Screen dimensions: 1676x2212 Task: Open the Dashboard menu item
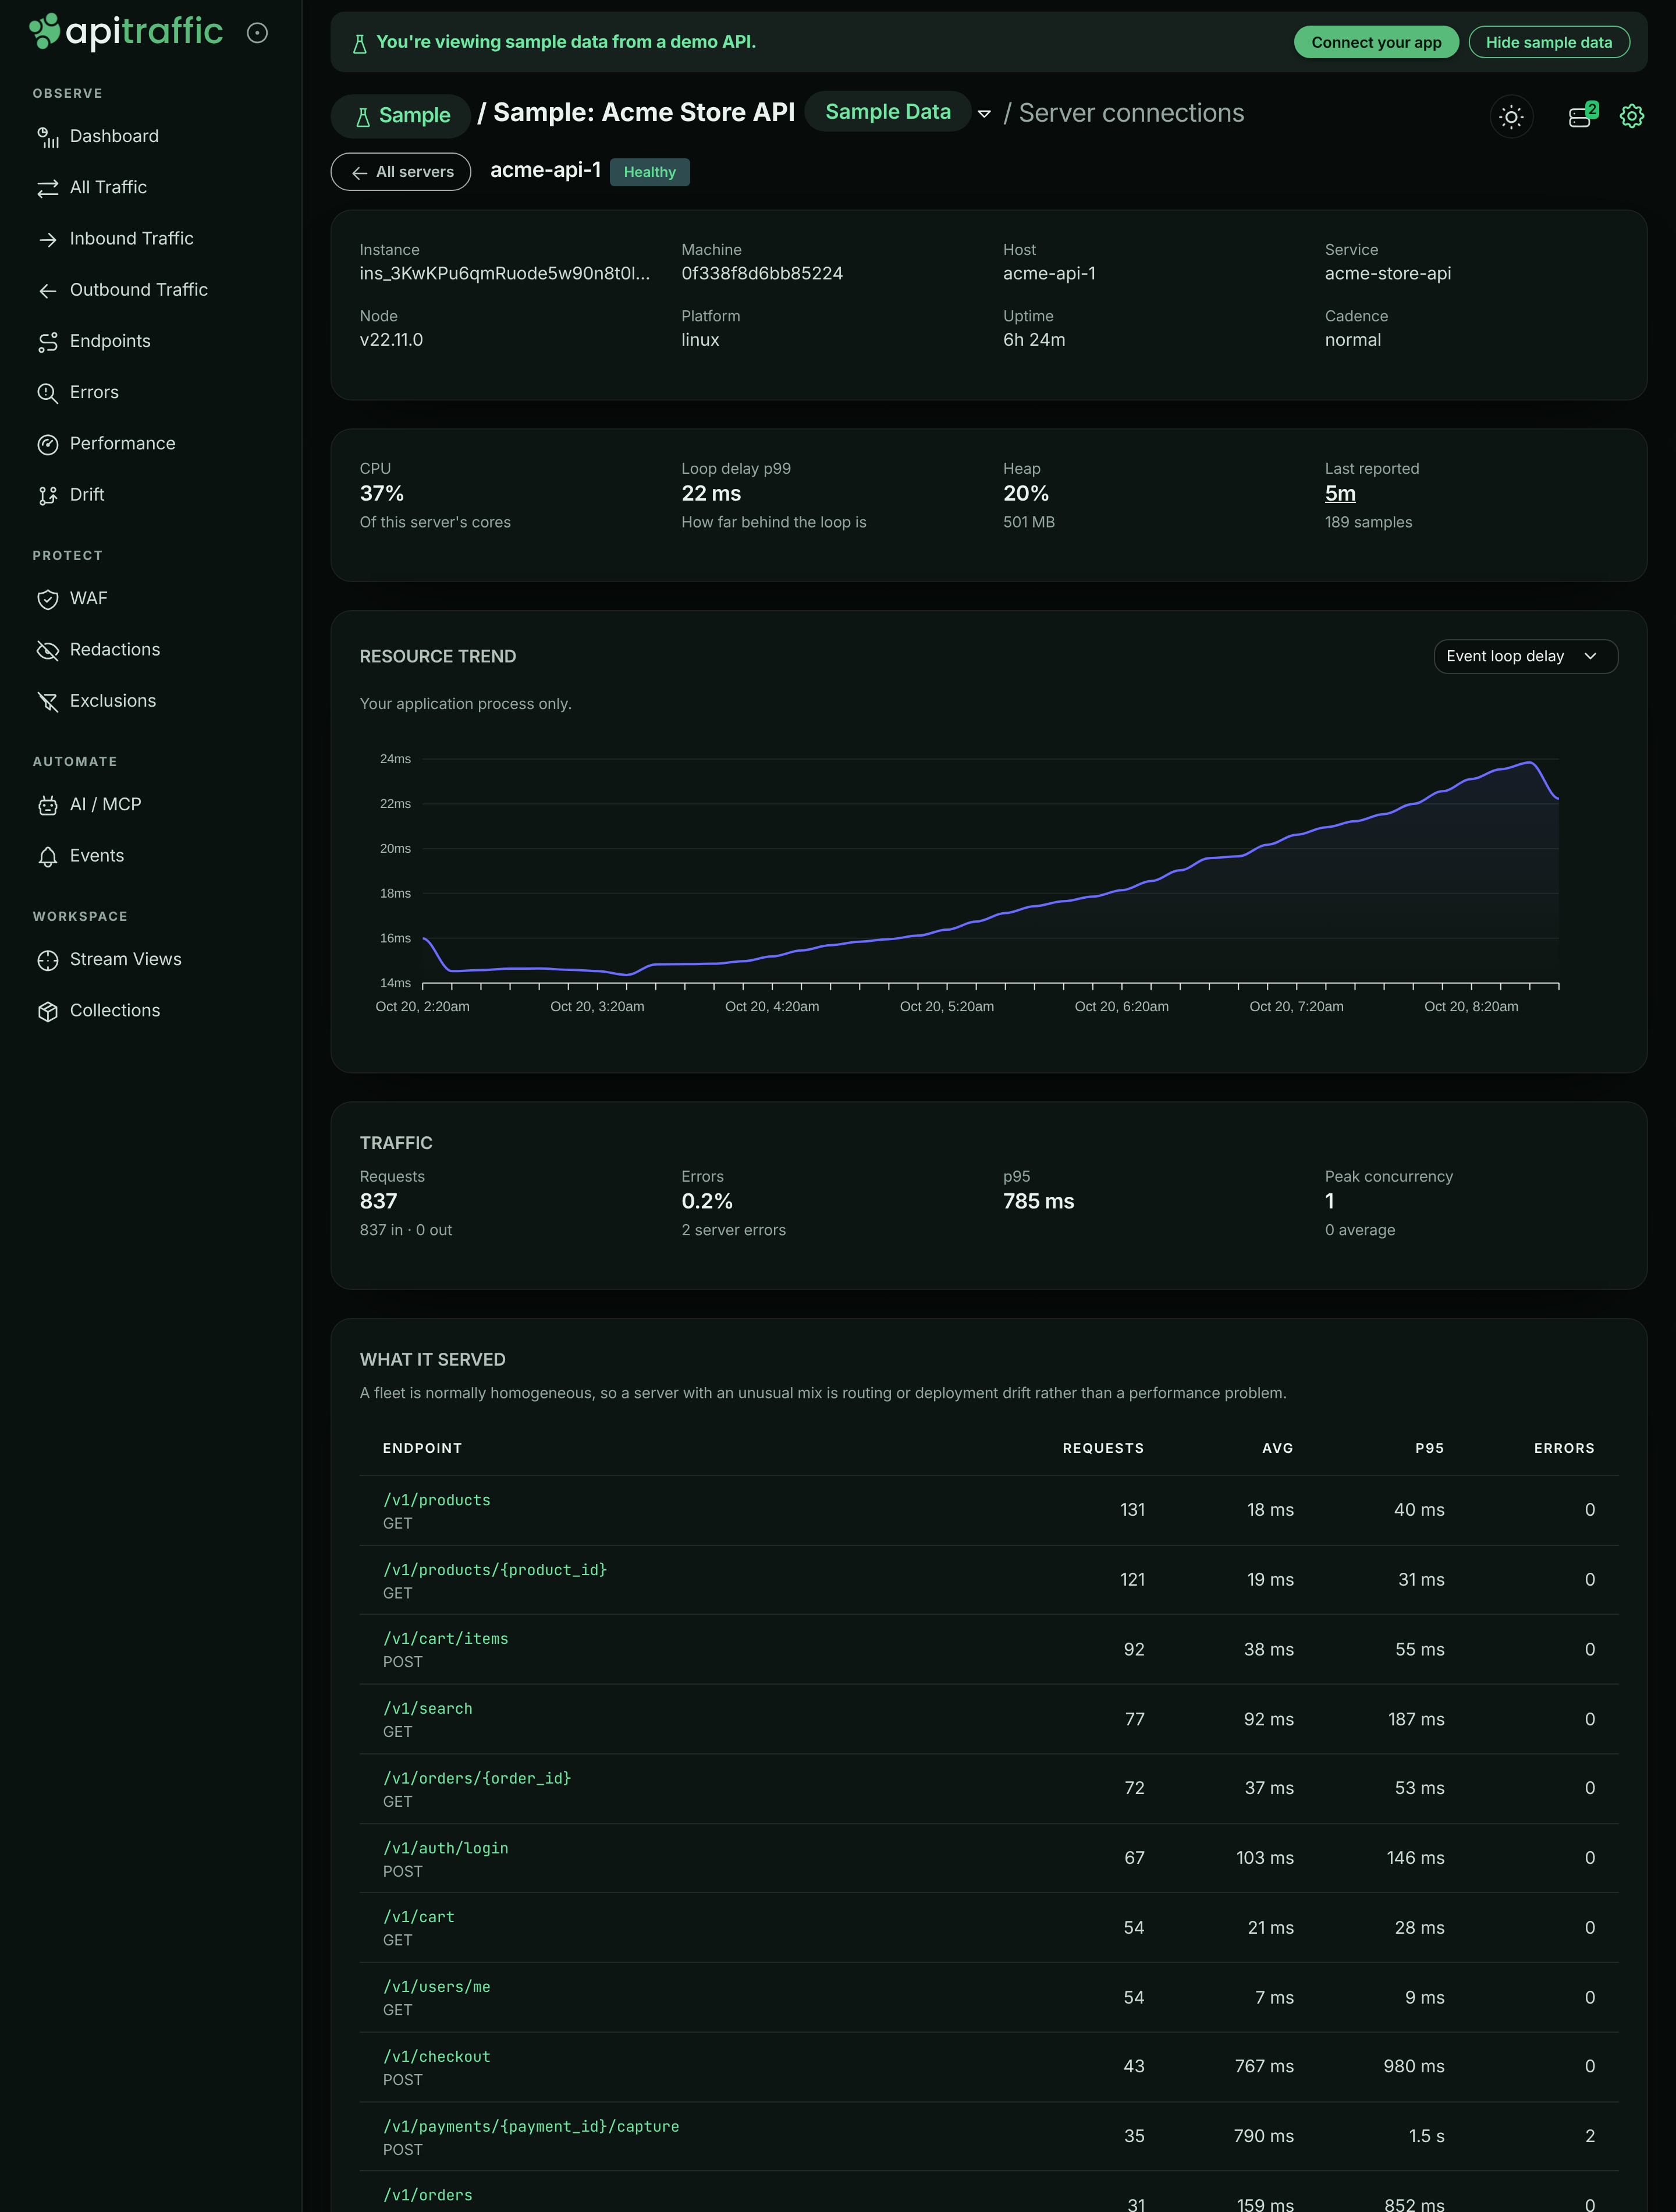point(114,136)
